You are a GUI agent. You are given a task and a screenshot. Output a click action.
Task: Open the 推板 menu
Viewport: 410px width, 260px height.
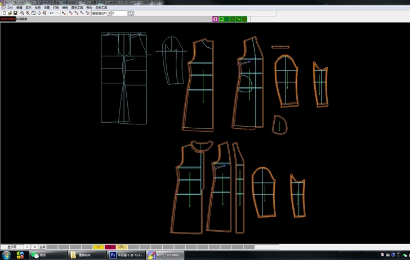click(x=65, y=7)
